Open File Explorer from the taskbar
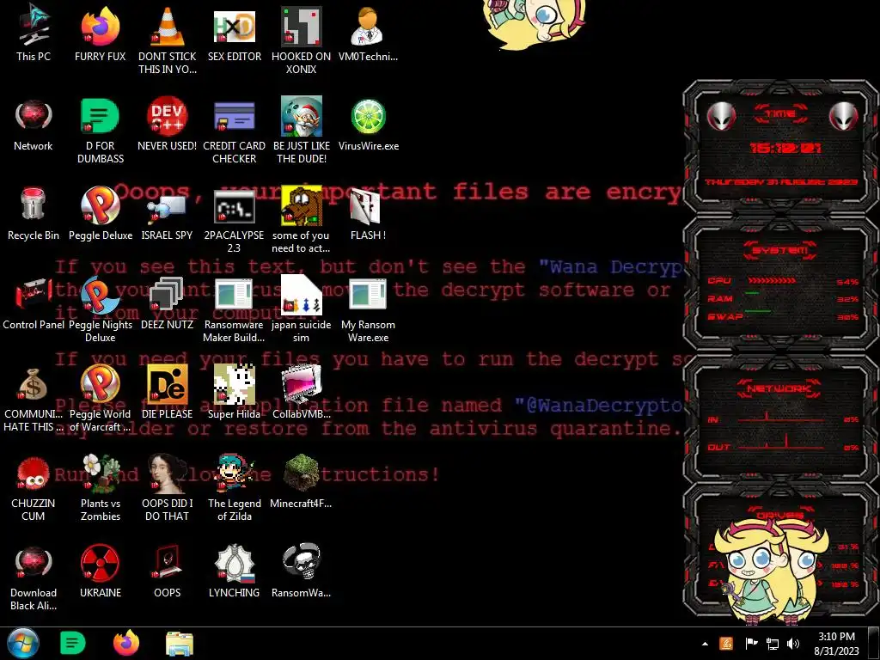This screenshot has width=880, height=660. [x=180, y=644]
